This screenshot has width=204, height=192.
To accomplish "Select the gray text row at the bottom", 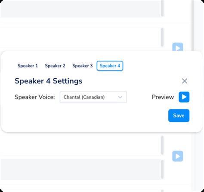I will point(80,170).
